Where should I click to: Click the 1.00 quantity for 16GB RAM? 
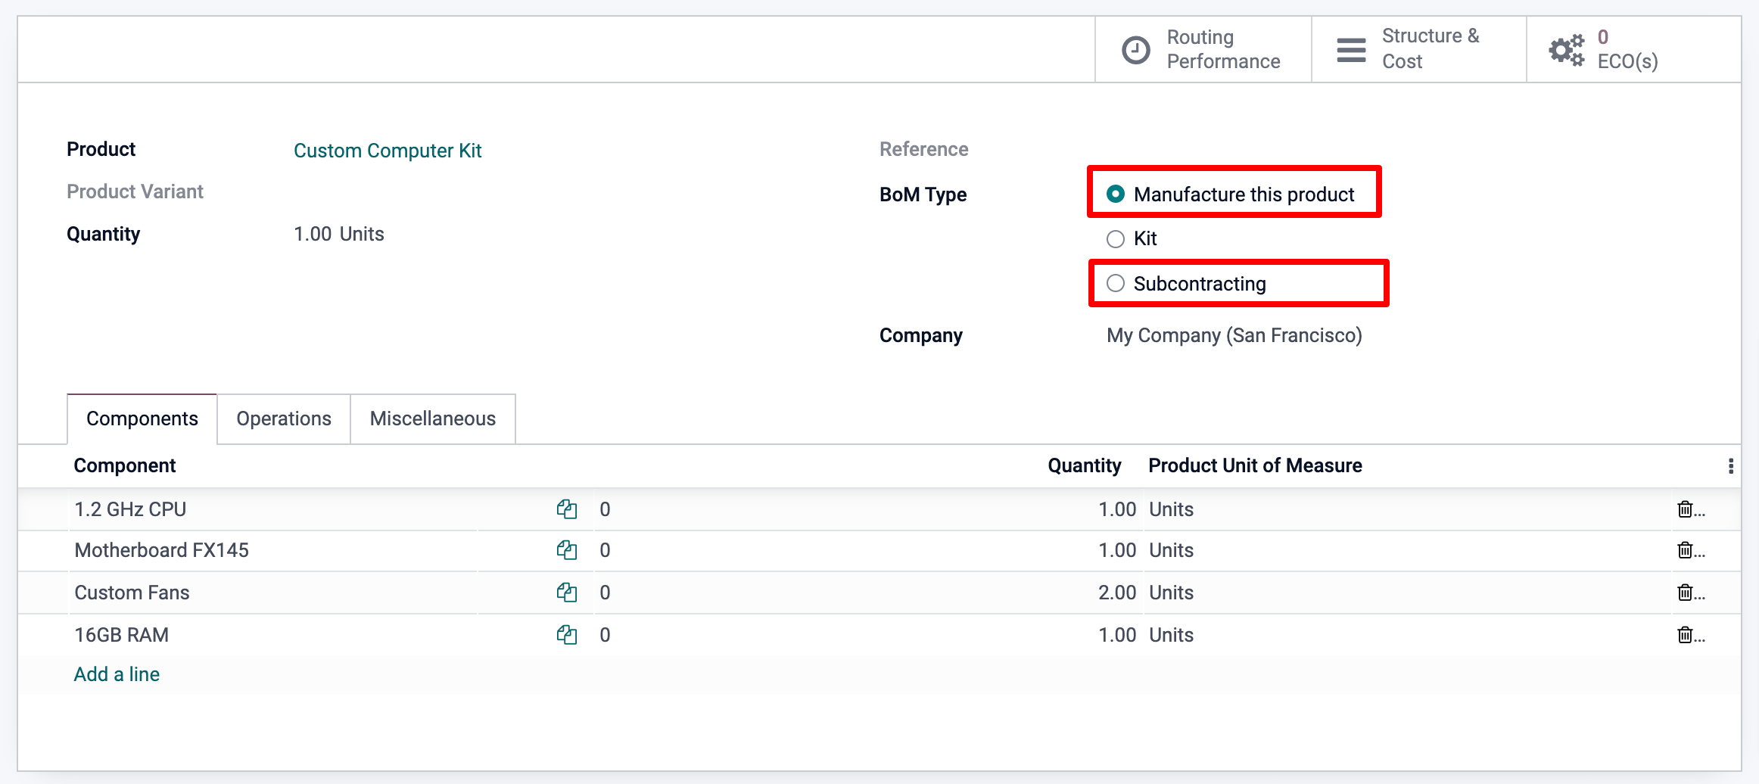tap(1117, 635)
